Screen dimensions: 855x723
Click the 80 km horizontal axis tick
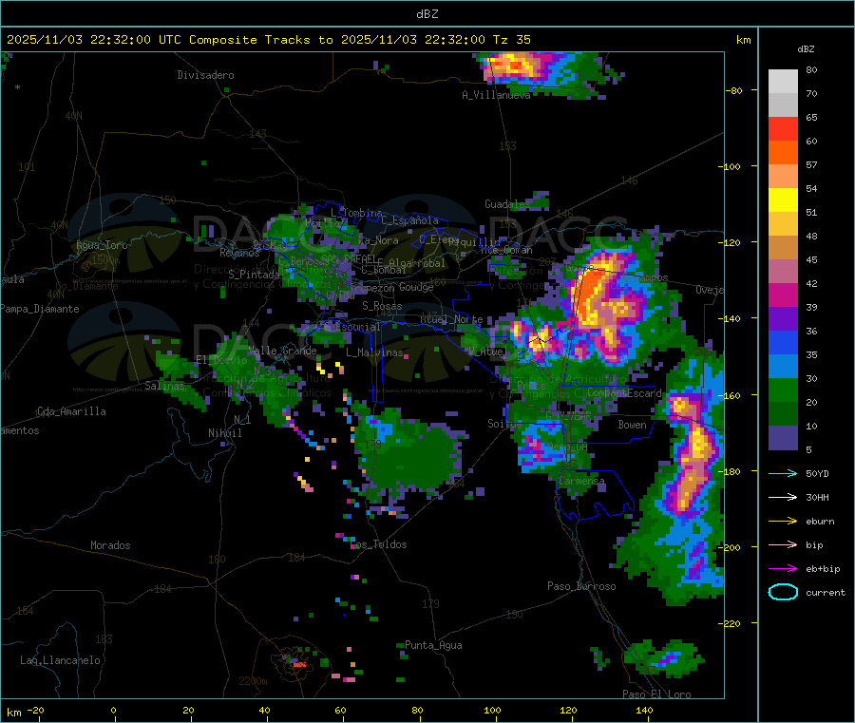click(417, 710)
